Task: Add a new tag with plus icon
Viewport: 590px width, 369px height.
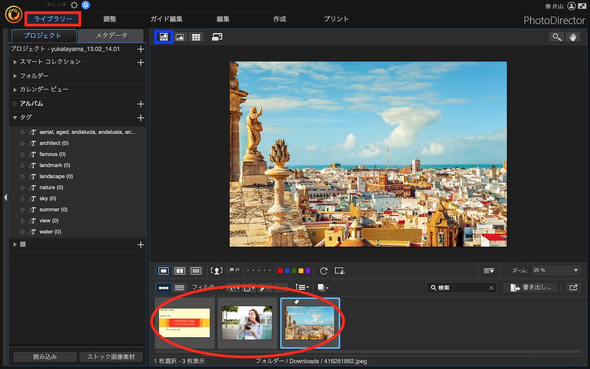Action: (x=141, y=118)
